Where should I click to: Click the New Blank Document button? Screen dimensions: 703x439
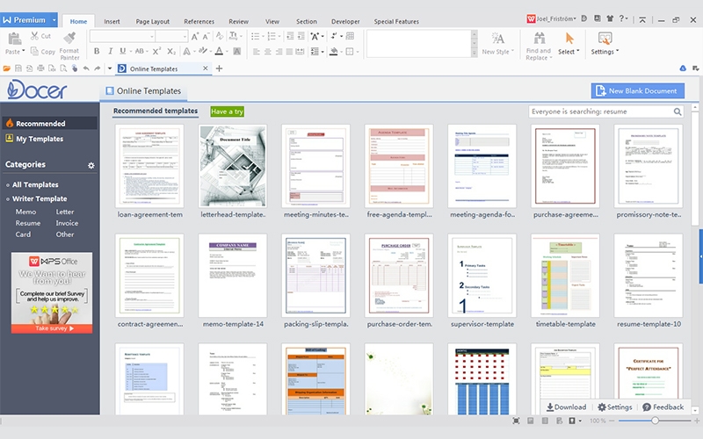click(637, 90)
